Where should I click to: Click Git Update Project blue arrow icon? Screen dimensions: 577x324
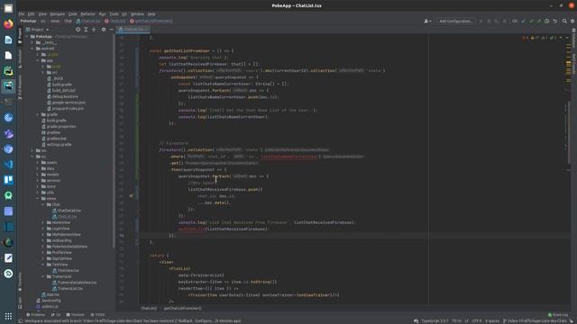[523, 21]
